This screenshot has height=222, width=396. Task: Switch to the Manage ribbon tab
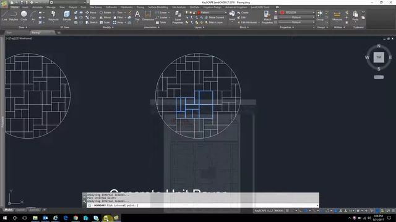pyautogui.click(x=51, y=7)
